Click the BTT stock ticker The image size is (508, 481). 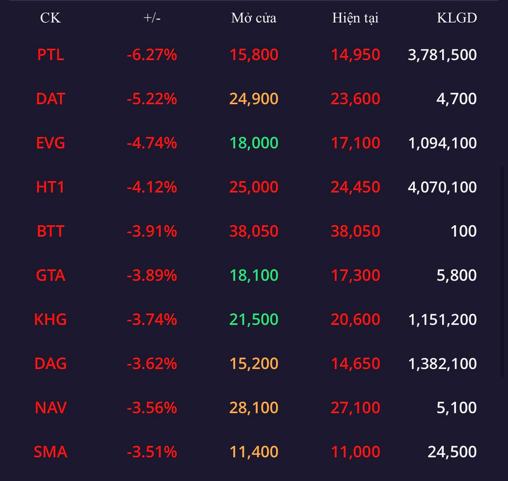click(x=51, y=231)
